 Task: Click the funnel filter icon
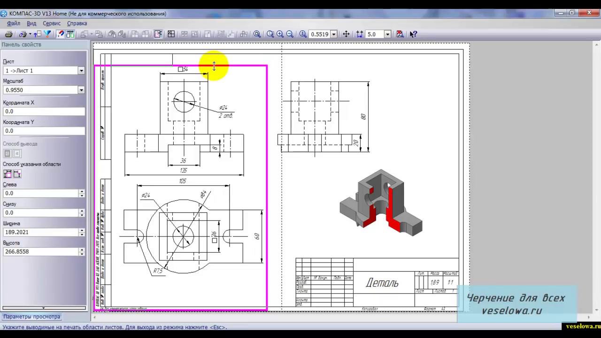coord(47,34)
